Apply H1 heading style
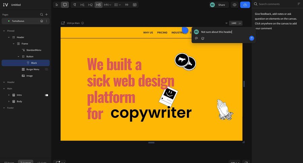 pyautogui.click(x=82, y=5)
